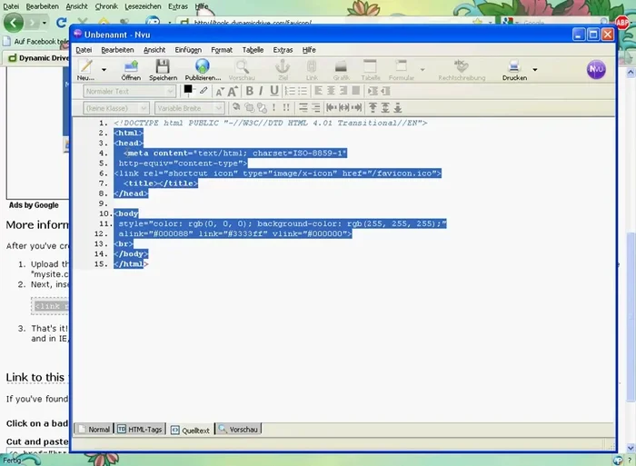
Task: Open the Nvu Tabelle menu
Action: click(253, 50)
